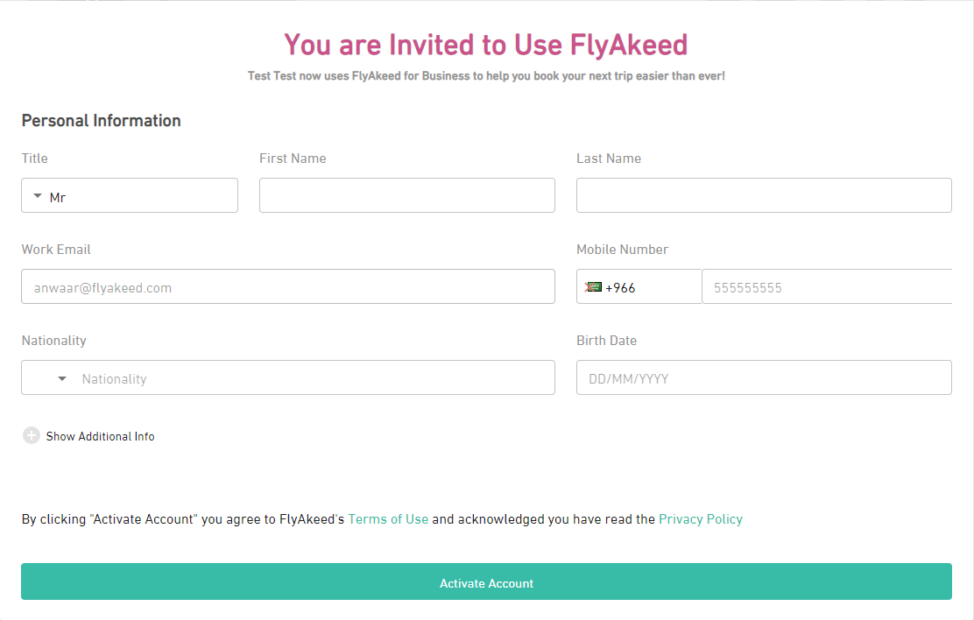This screenshot has width=974, height=620.
Task: Click the Activate Account button
Action: coord(486,581)
